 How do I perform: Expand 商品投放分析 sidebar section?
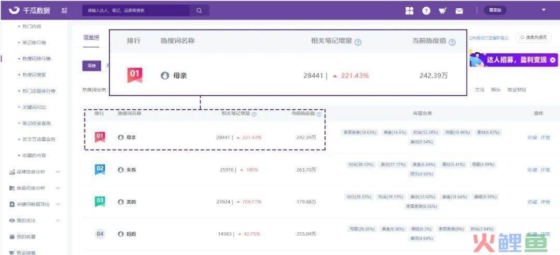[58, 188]
